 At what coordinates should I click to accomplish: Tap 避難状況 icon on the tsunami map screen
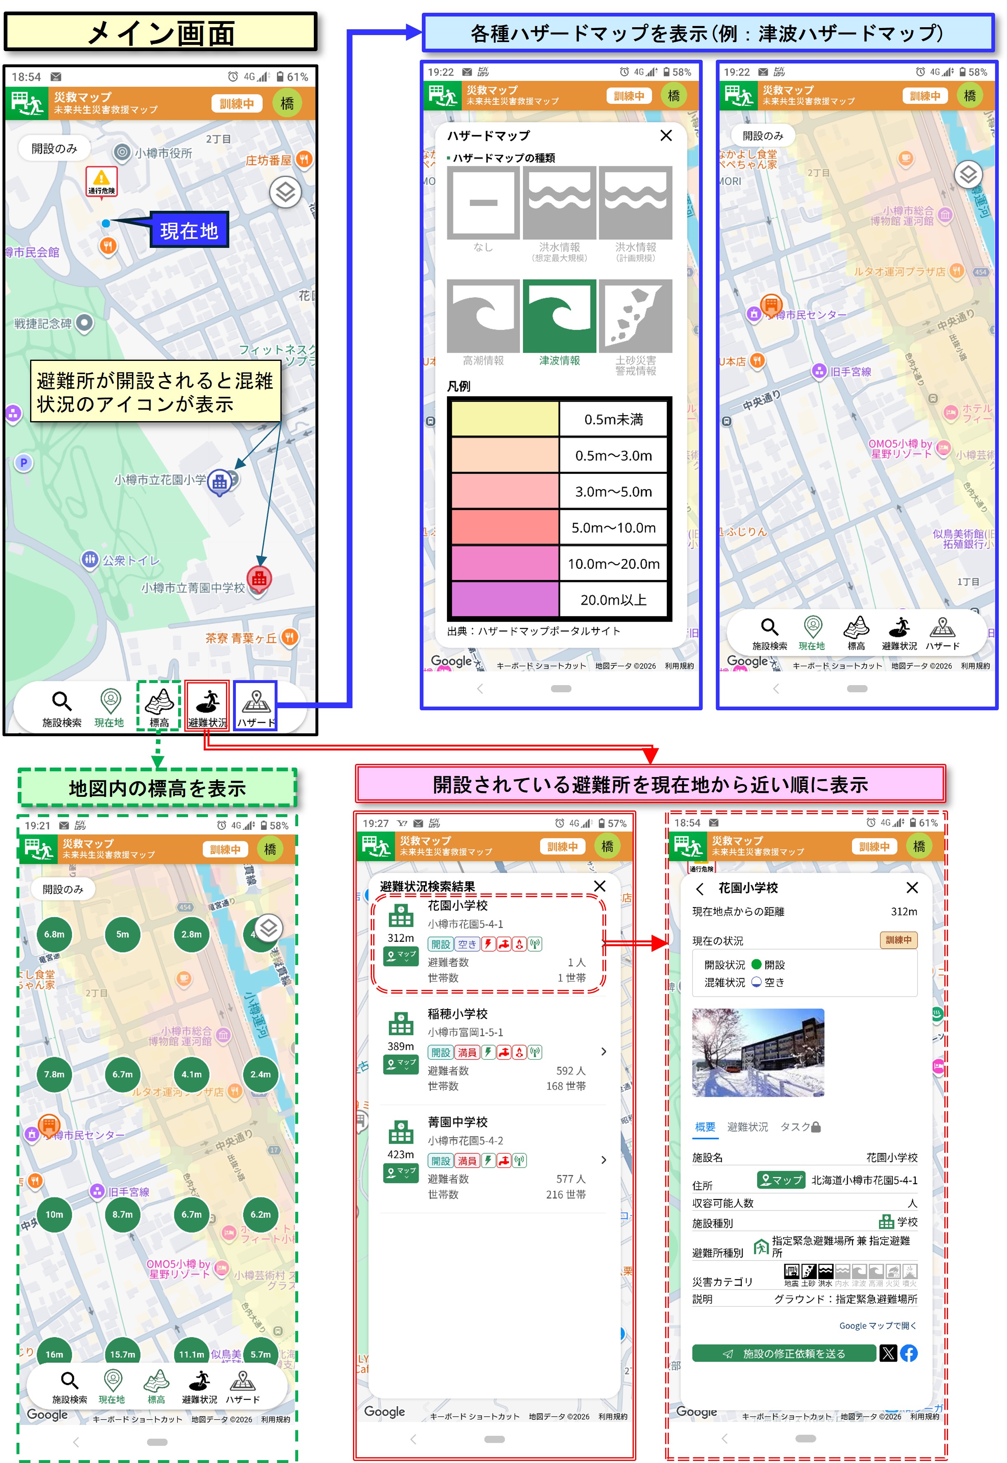pos(900,627)
